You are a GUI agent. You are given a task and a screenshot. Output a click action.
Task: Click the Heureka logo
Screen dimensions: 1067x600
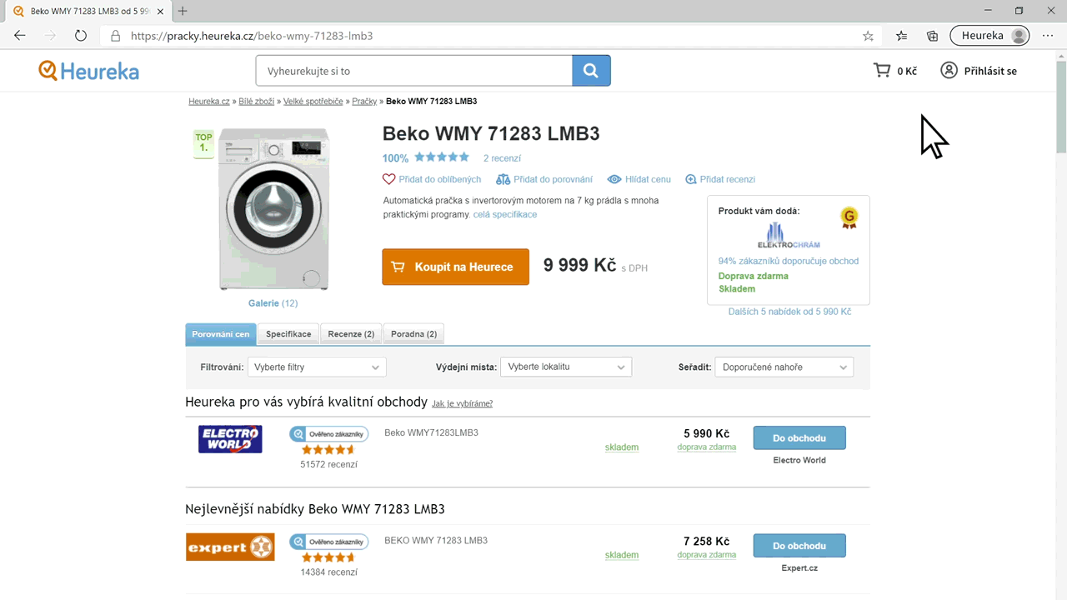88,71
